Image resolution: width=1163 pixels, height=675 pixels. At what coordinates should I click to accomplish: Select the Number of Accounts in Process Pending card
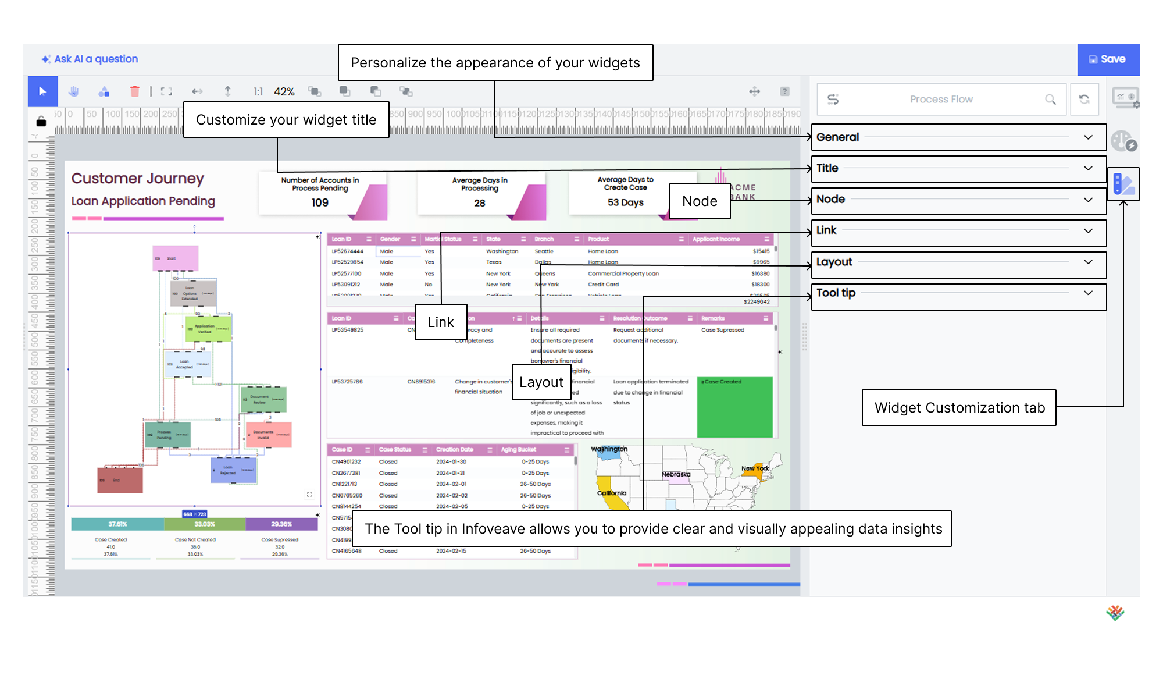(x=323, y=195)
